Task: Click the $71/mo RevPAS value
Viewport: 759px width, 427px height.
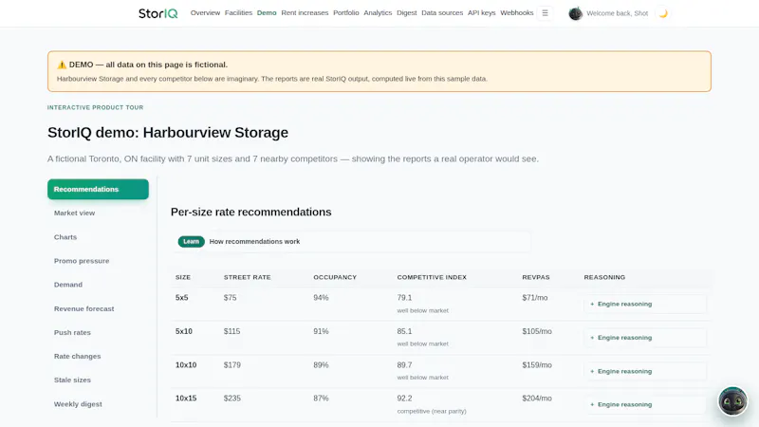Action: click(x=535, y=298)
